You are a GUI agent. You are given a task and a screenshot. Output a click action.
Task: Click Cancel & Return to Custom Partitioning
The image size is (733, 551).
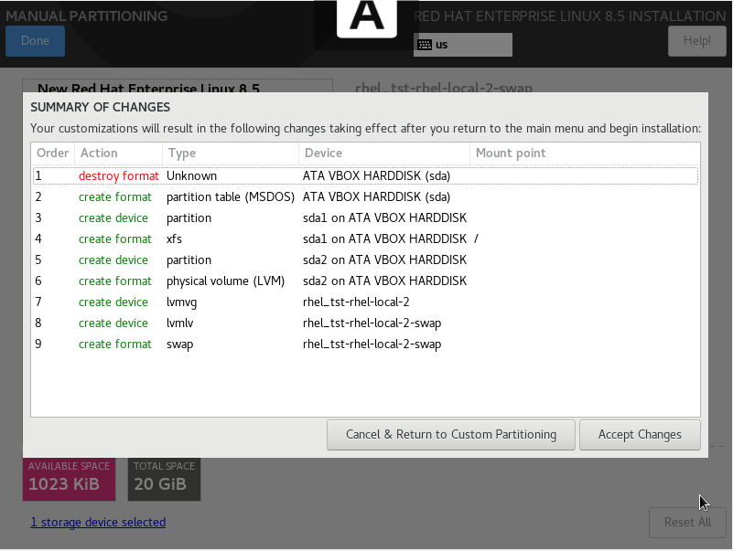pos(450,435)
